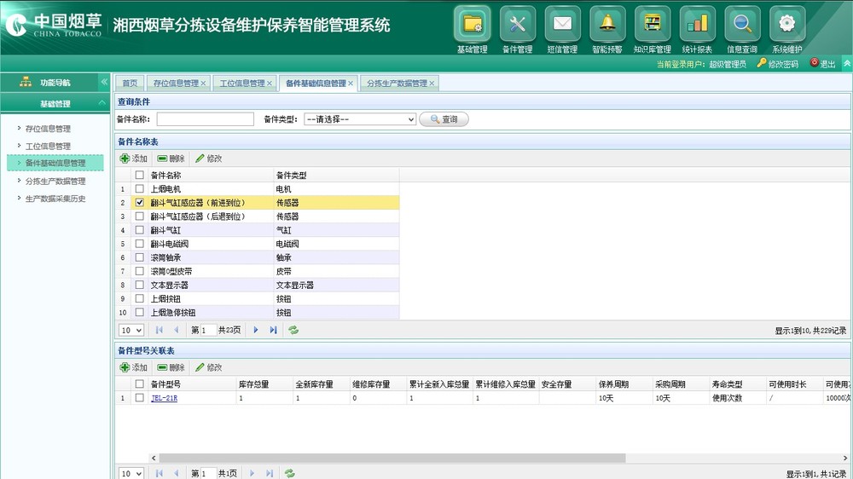853x479 pixels.
Task: Click page number field in 备件名称表 pager
Action: 208,330
